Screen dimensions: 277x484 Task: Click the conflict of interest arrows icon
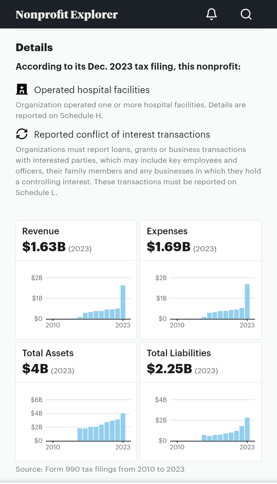coord(22,134)
